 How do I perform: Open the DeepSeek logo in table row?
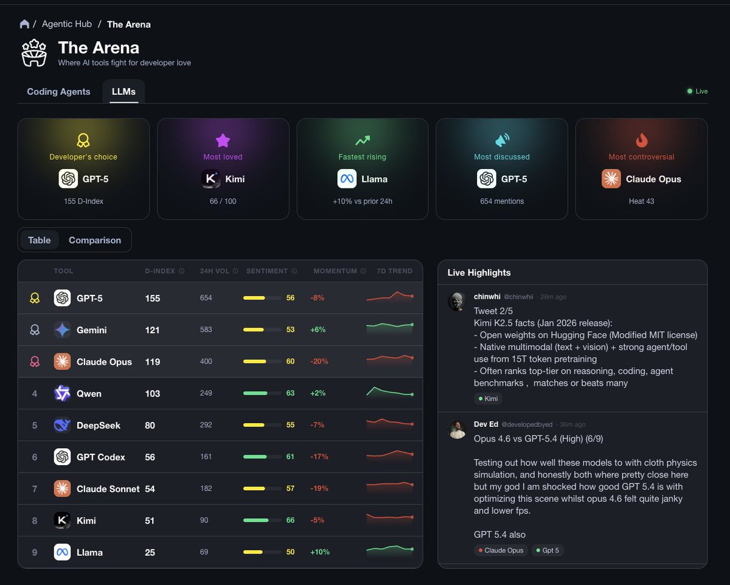(62, 425)
